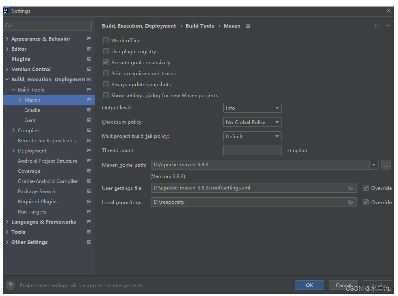Enable the Work offline checkbox
The image size is (398, 296).
coord(106,40)
